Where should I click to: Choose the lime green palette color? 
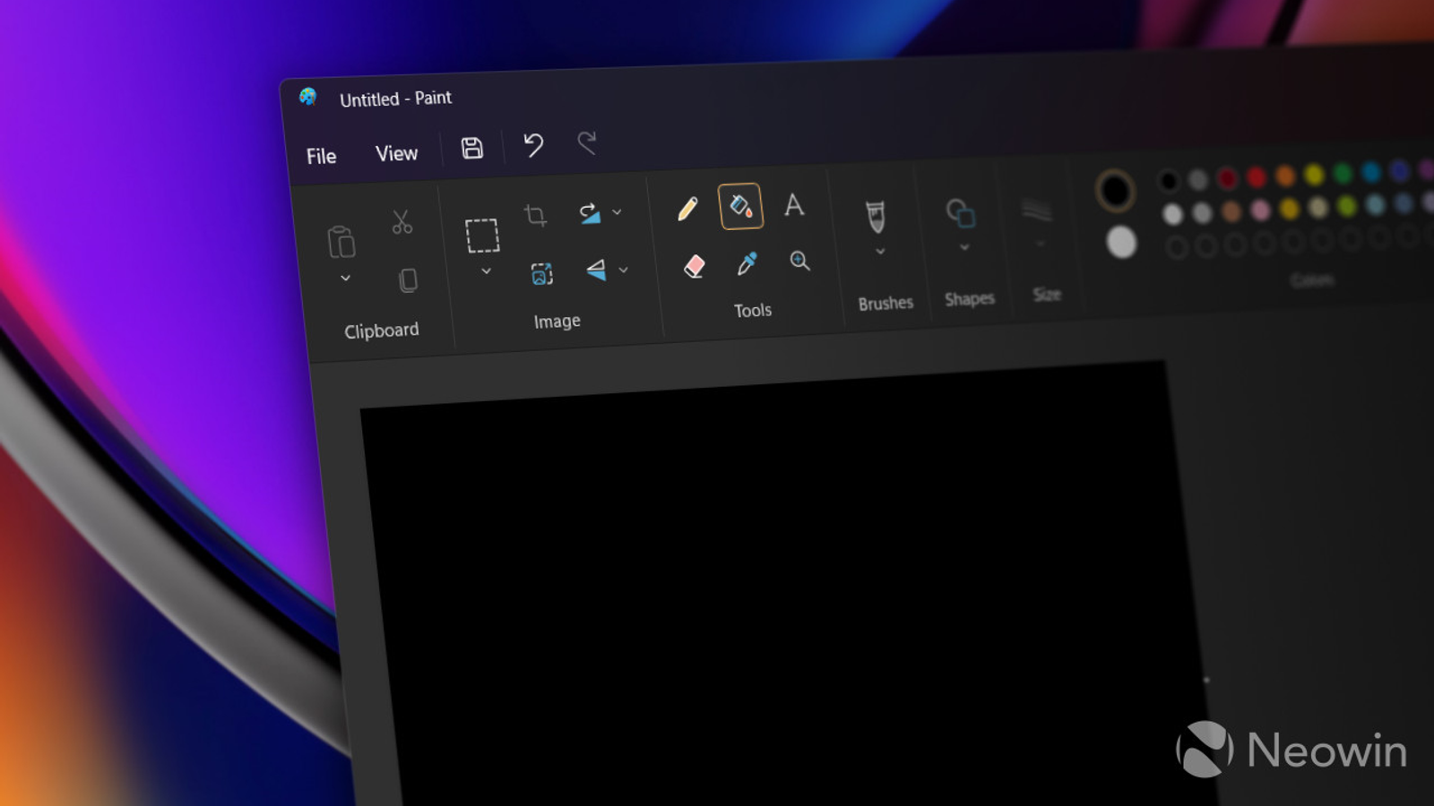pos(1347,205)
